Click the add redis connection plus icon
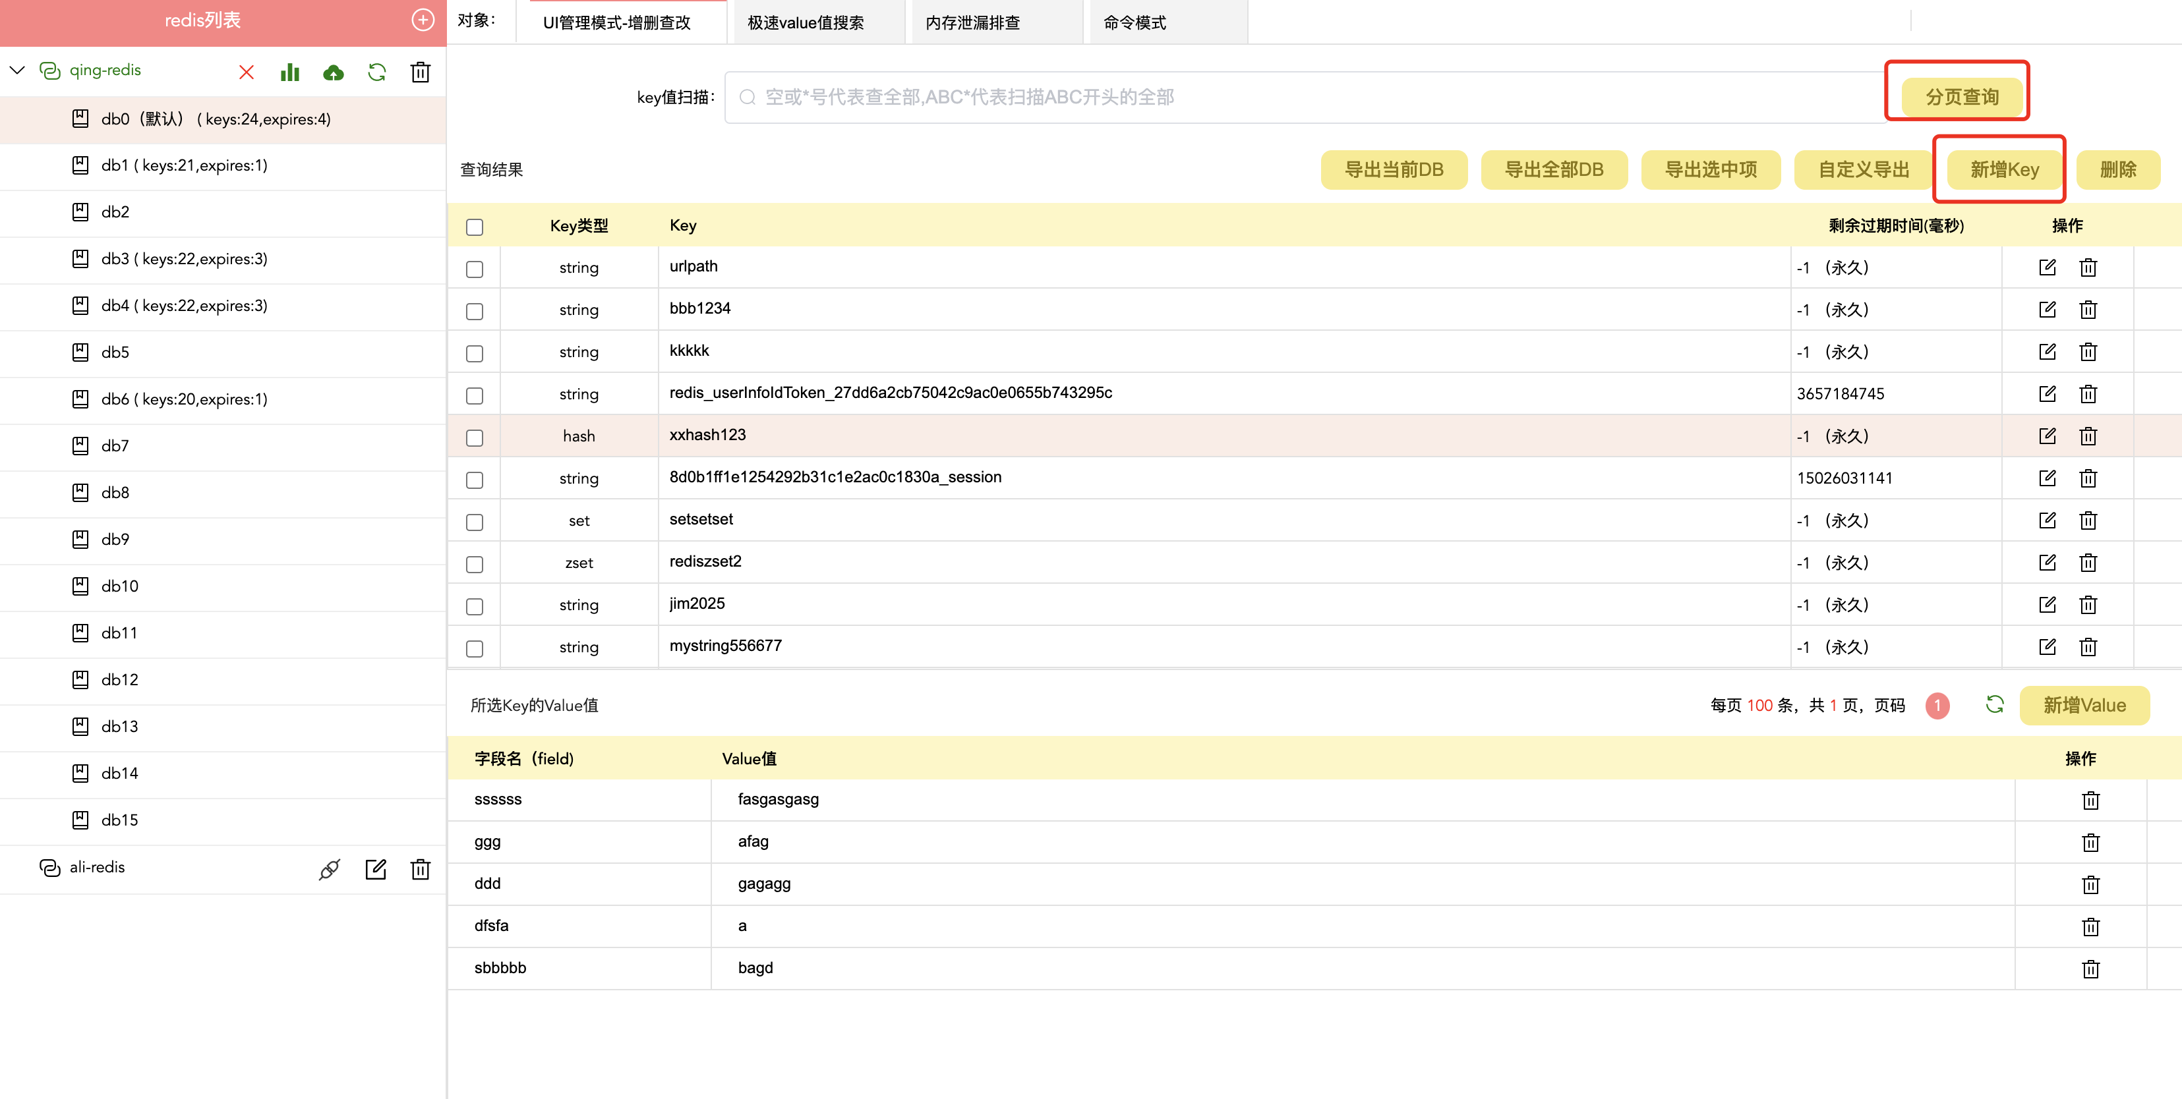 pos(423,20)
